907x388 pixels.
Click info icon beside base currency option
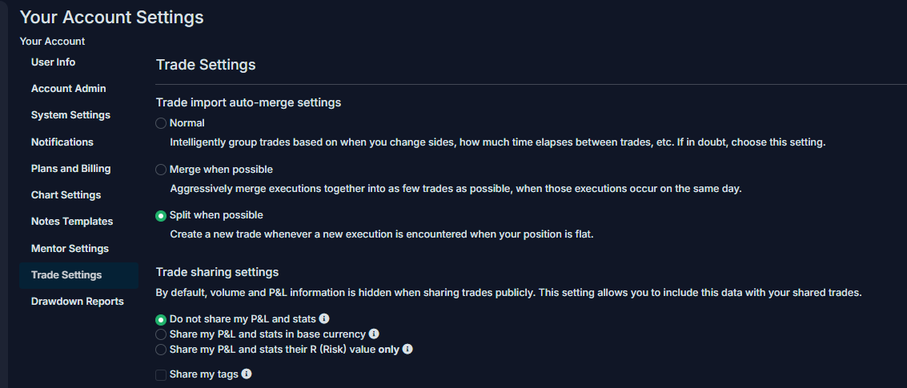(374, 334)
